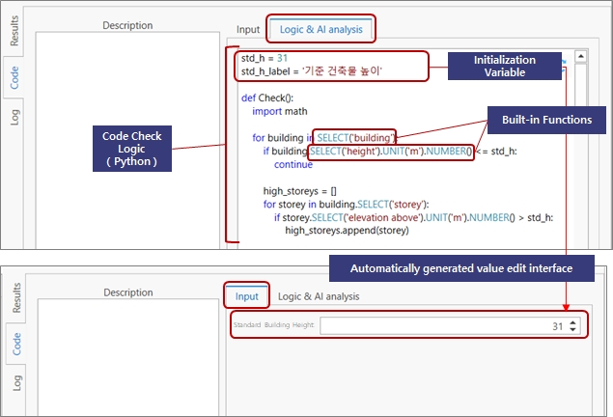Open the Logic & AI analysis tab in upper panel
This screenshot has height=417, width=613.
(x=320, y=29)
